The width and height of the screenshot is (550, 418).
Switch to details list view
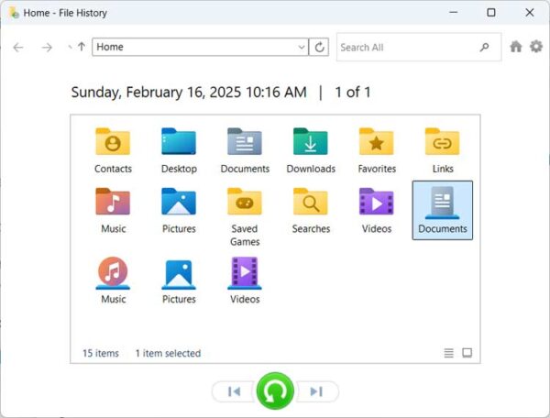tap(448, 353)
